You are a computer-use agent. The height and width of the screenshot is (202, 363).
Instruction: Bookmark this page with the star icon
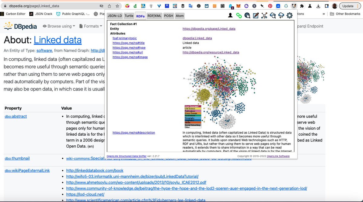117,6
